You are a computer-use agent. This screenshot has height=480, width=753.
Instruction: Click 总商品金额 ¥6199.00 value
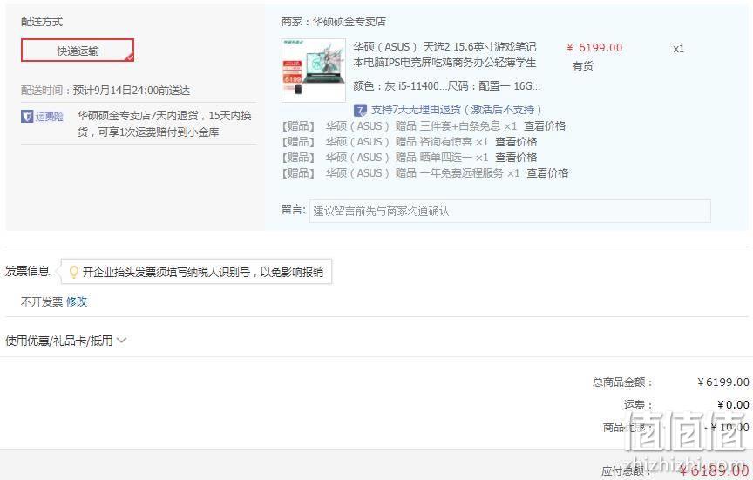tap(723, 382)
